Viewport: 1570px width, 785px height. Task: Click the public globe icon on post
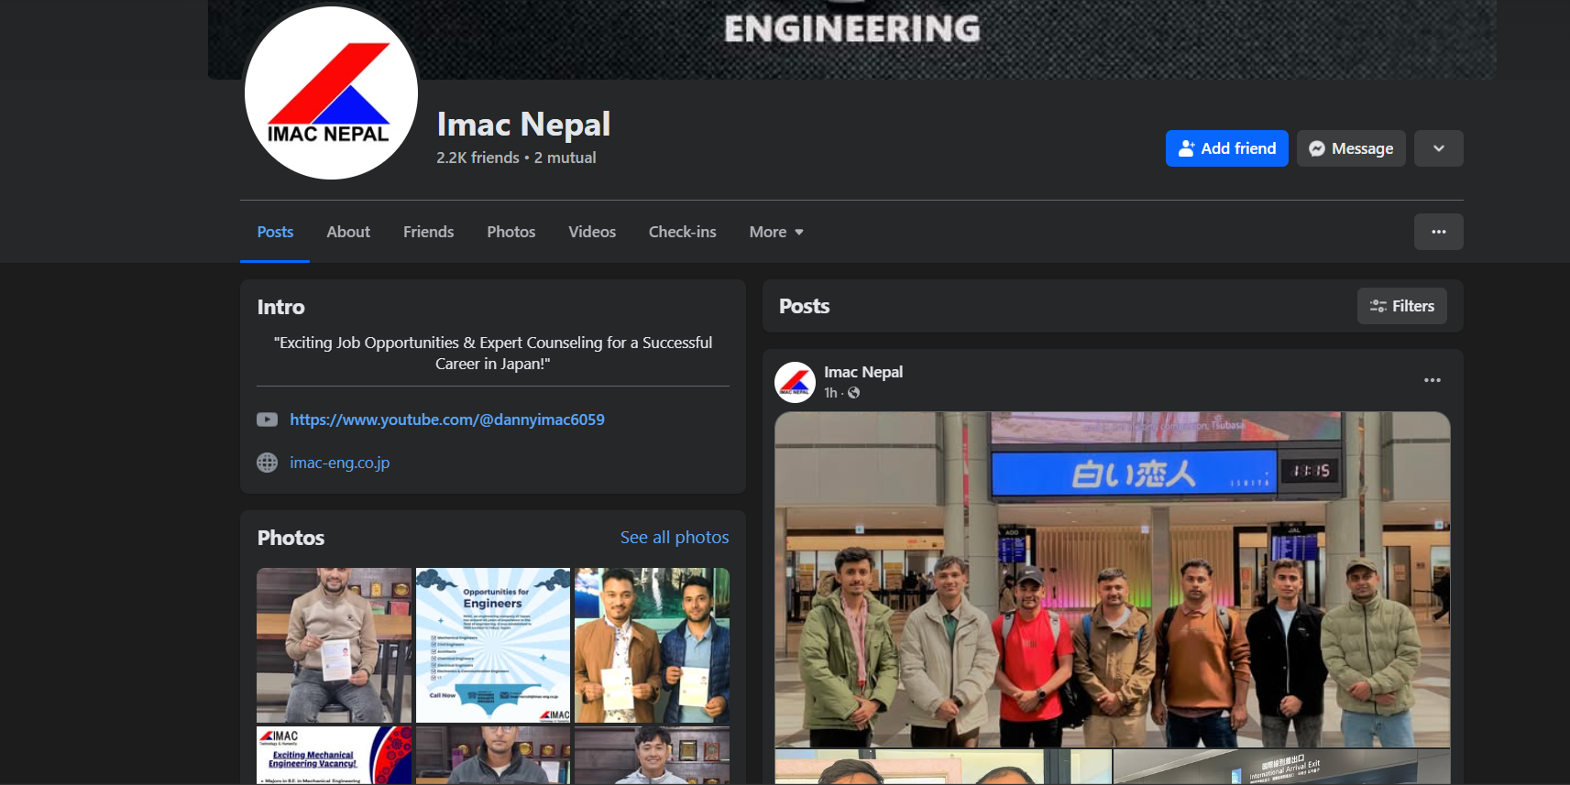click(854, 393)
